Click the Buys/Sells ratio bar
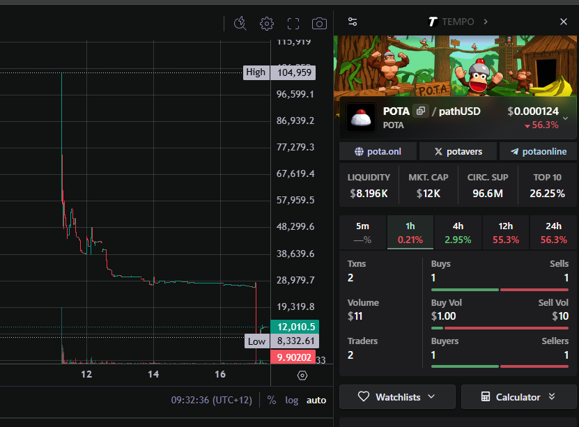This screenshot has height=427, width=579. (x=500, y=290)
